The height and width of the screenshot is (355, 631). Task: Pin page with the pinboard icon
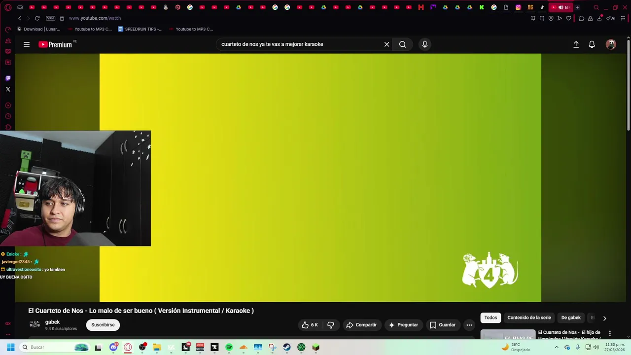point(533,18)
